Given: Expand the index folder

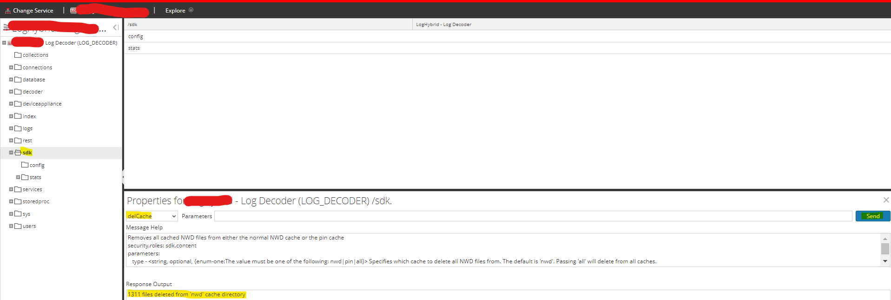Looking at the screenshot, I should pos(11,116).
